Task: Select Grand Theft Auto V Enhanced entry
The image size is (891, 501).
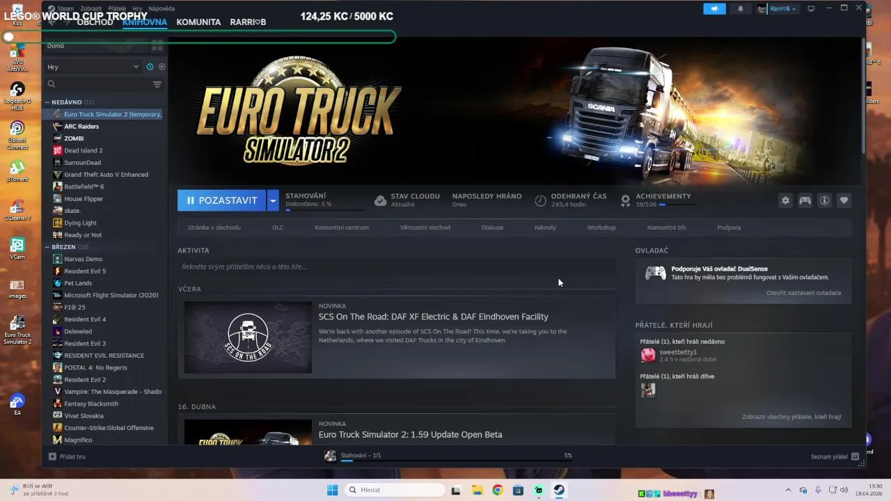Action: (107, 175)
